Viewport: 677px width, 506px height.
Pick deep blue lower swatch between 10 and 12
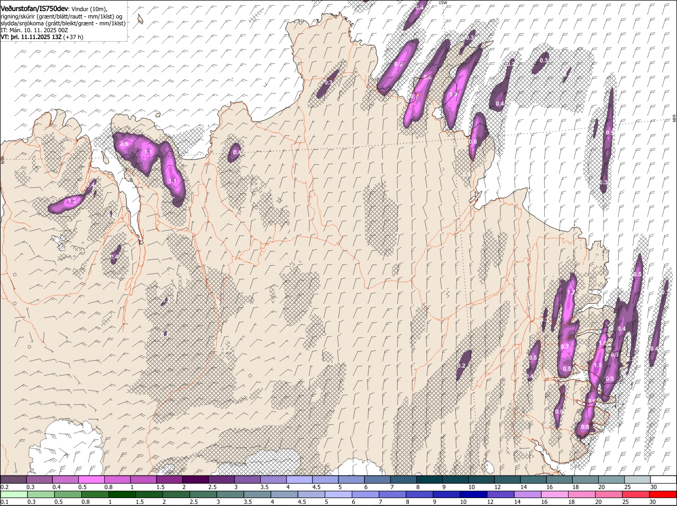point(474,494)
